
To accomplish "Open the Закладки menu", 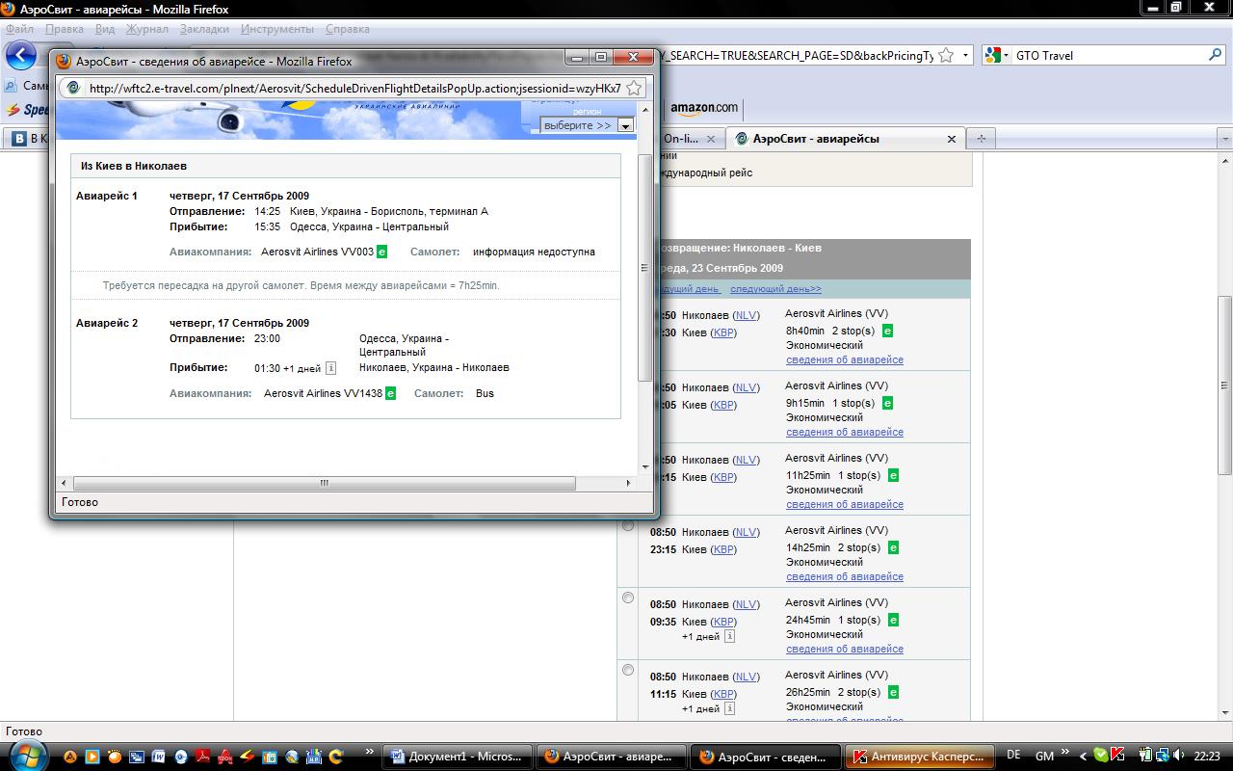I will click(204, 29).
